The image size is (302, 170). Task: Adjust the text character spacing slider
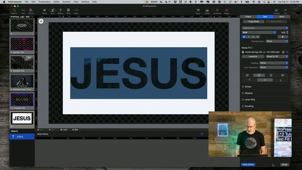[283, 37]
